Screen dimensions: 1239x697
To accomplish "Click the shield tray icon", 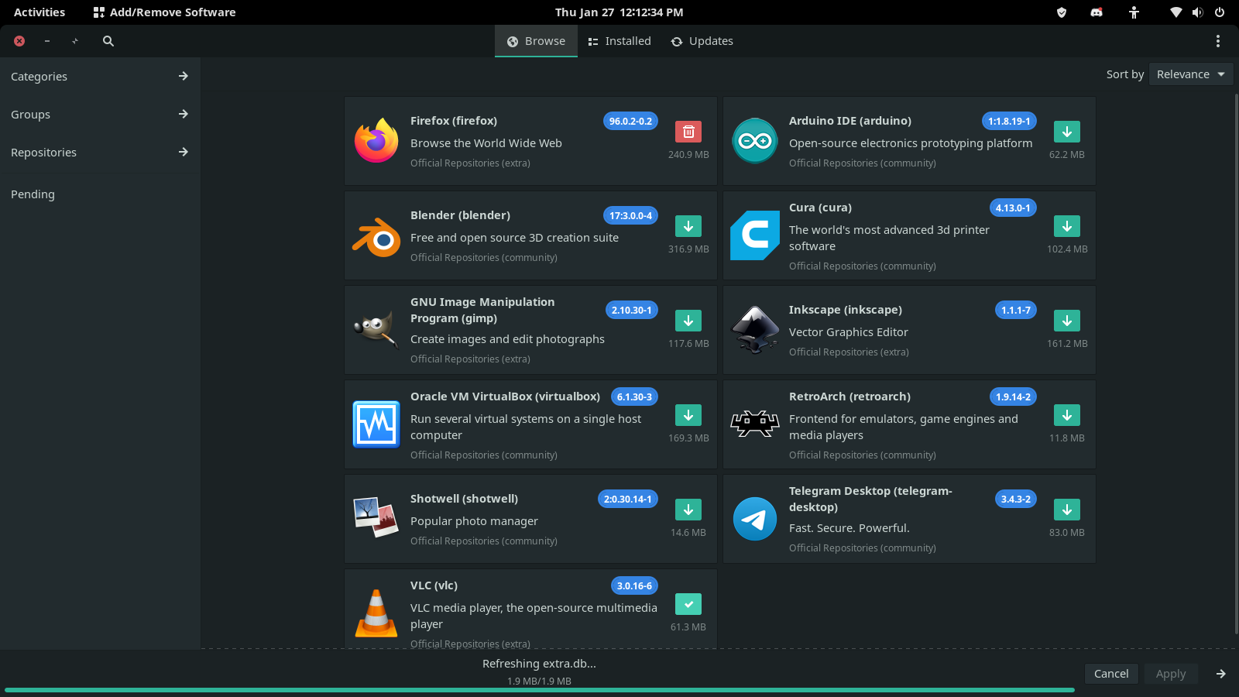I will tap(1062, 12).
